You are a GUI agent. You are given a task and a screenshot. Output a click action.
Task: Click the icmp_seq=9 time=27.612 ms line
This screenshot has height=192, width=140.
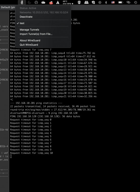point(53,56)
